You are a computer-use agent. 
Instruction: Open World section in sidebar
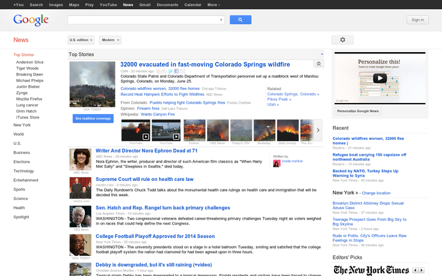[18, 134]
